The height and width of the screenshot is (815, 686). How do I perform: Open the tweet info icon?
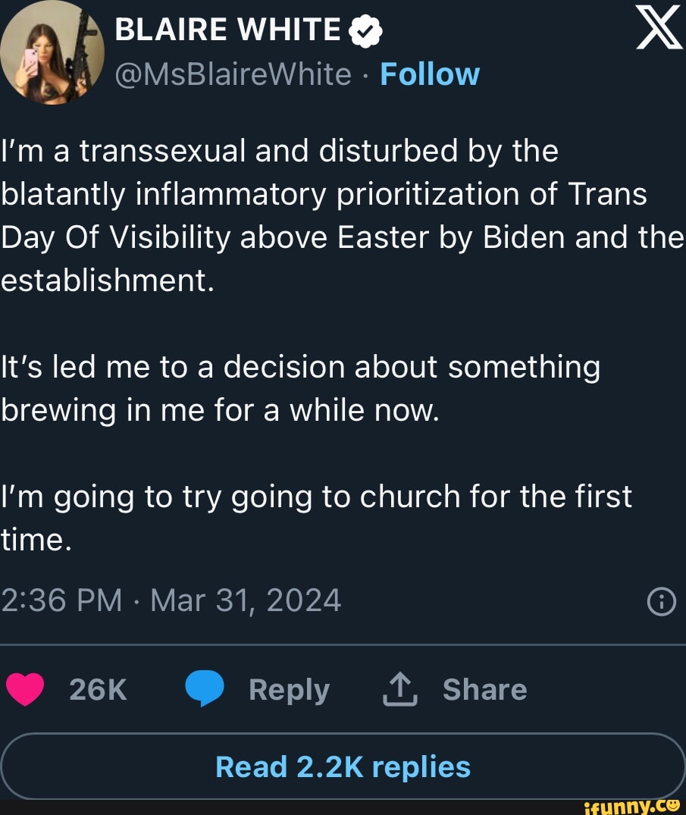click(661, 603)
